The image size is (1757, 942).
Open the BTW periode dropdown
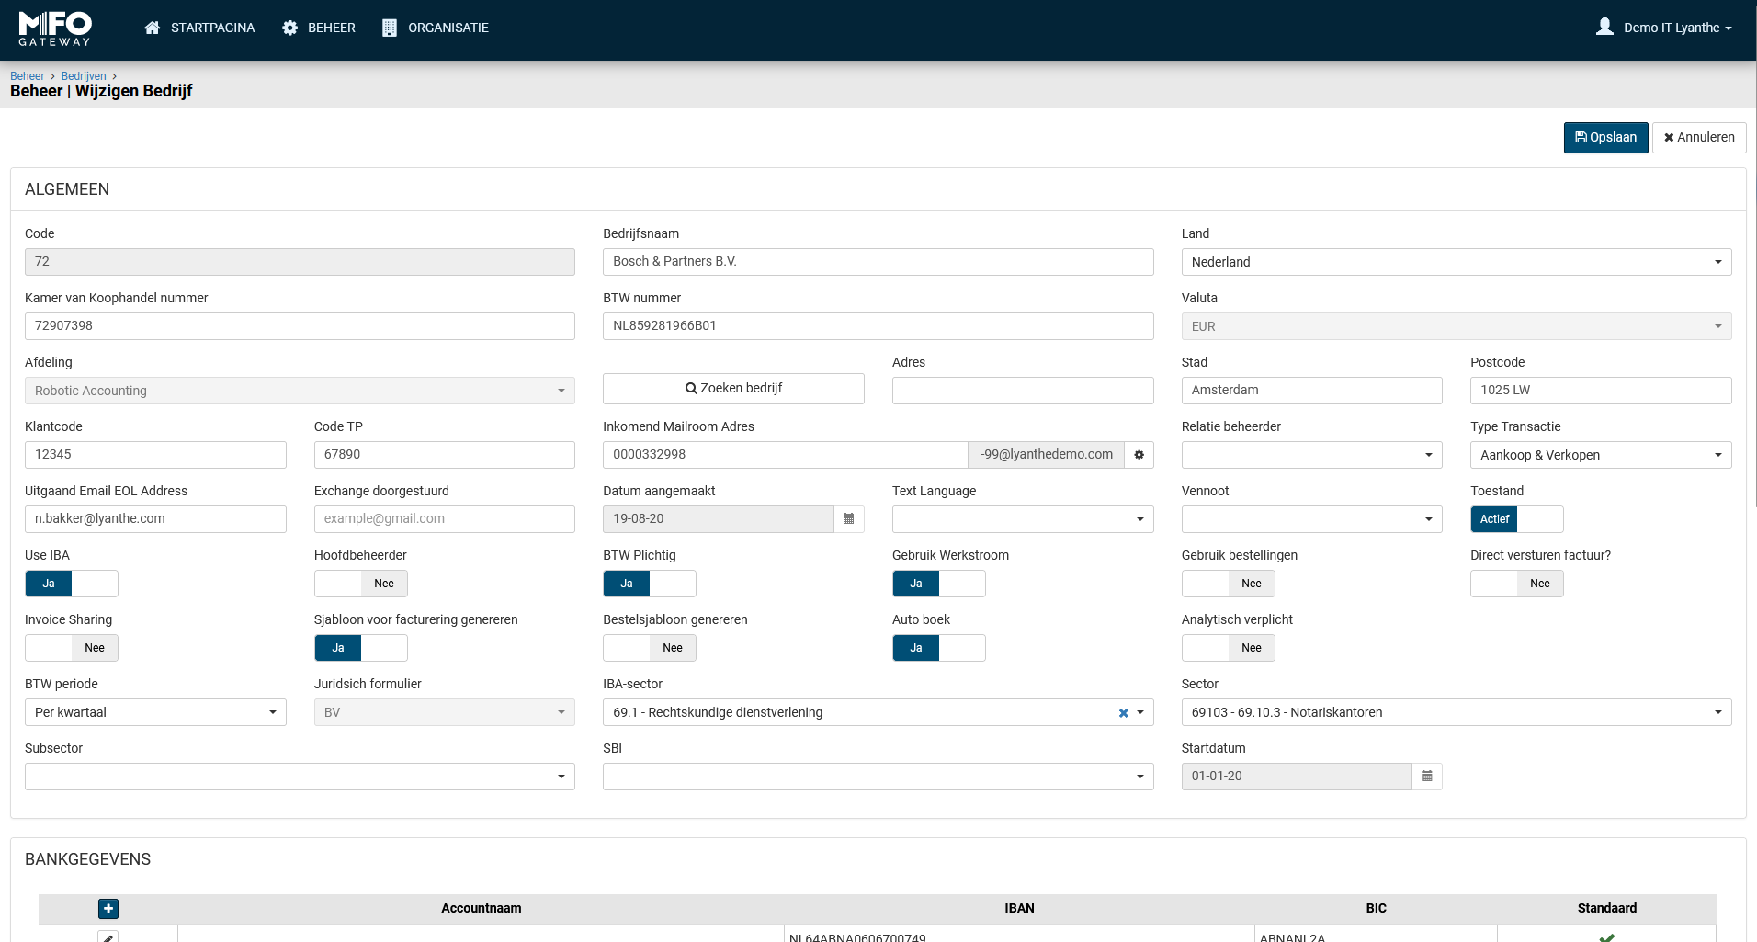[x=155, y=712]
